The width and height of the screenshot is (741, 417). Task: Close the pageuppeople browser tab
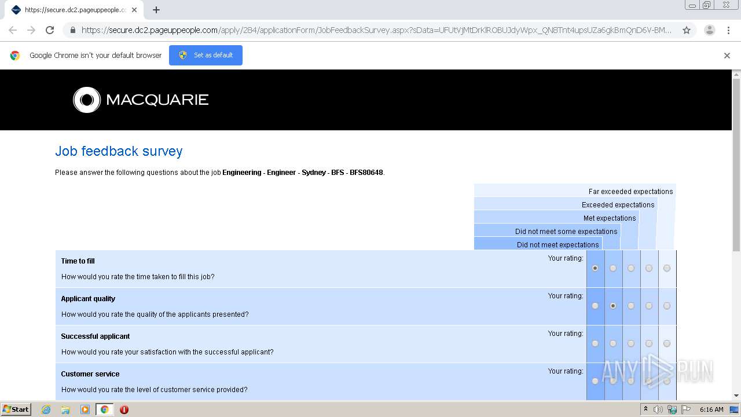click(x=134, y=10)
